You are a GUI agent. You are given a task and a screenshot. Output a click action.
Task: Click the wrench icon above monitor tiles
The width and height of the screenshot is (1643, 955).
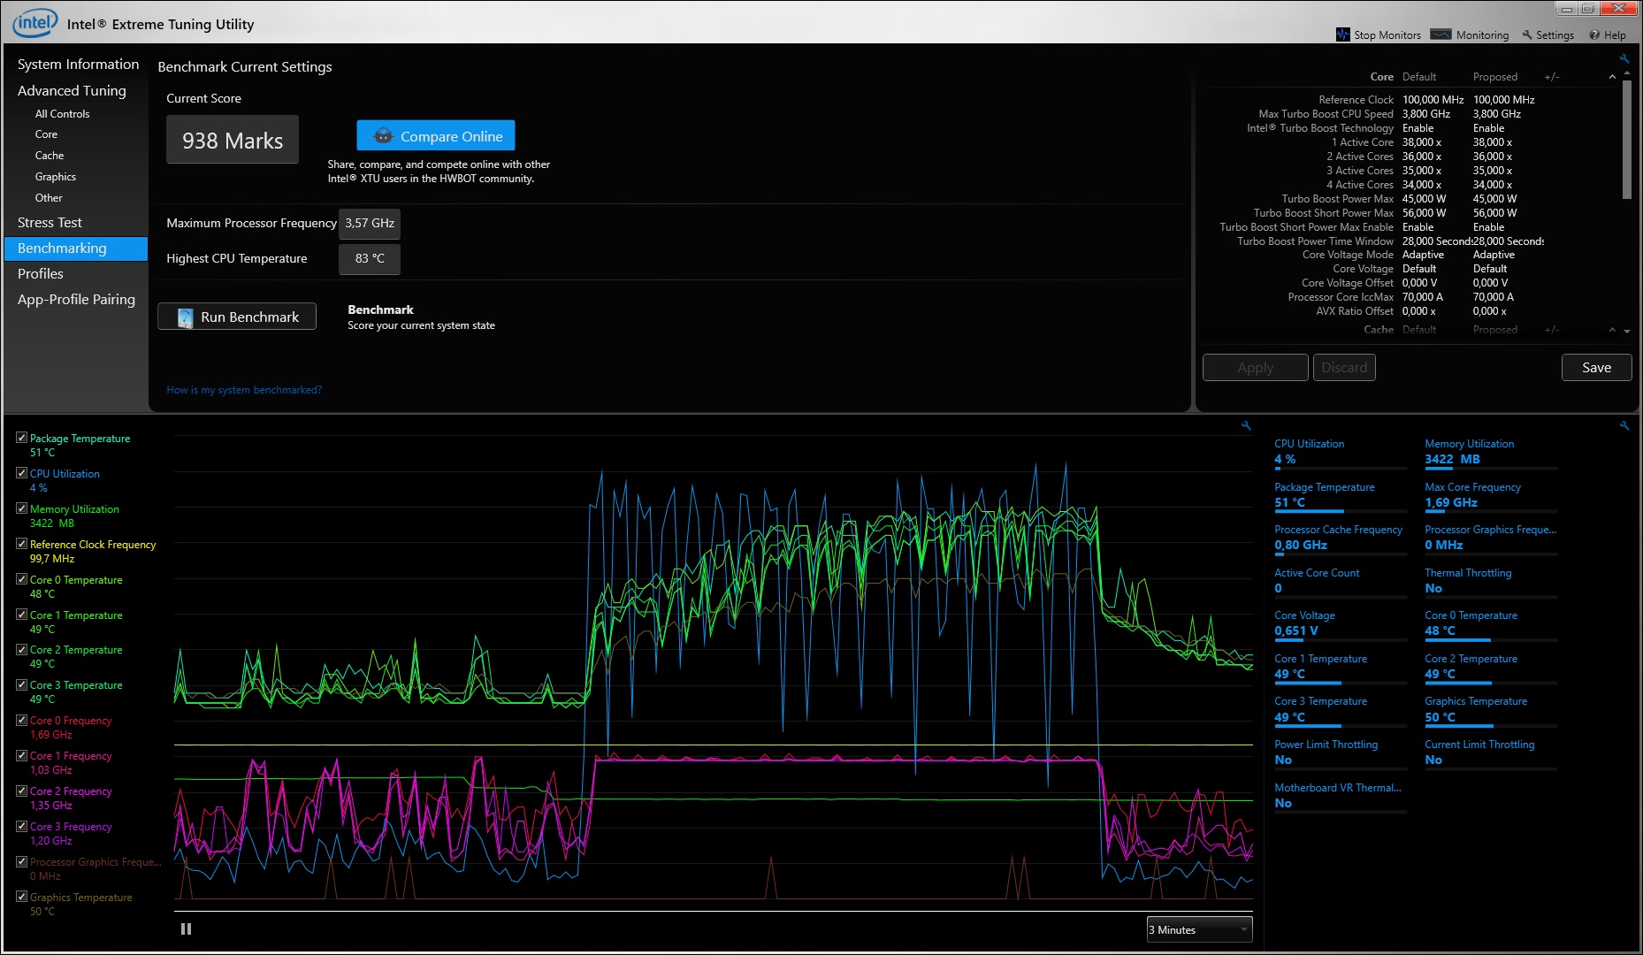[1624, 426]
